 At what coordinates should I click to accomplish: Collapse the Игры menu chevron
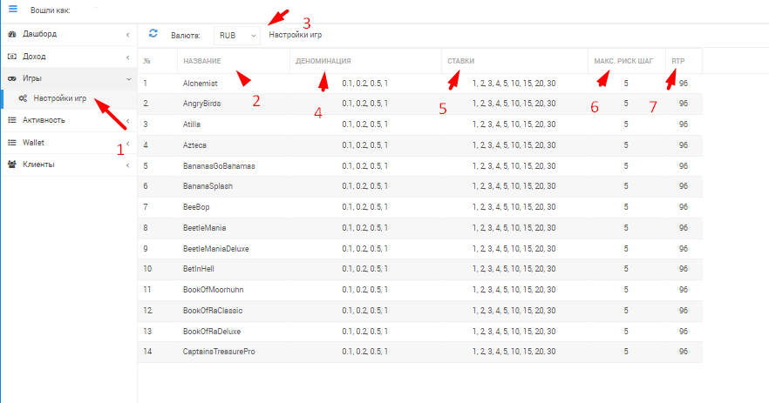(128, 79)
